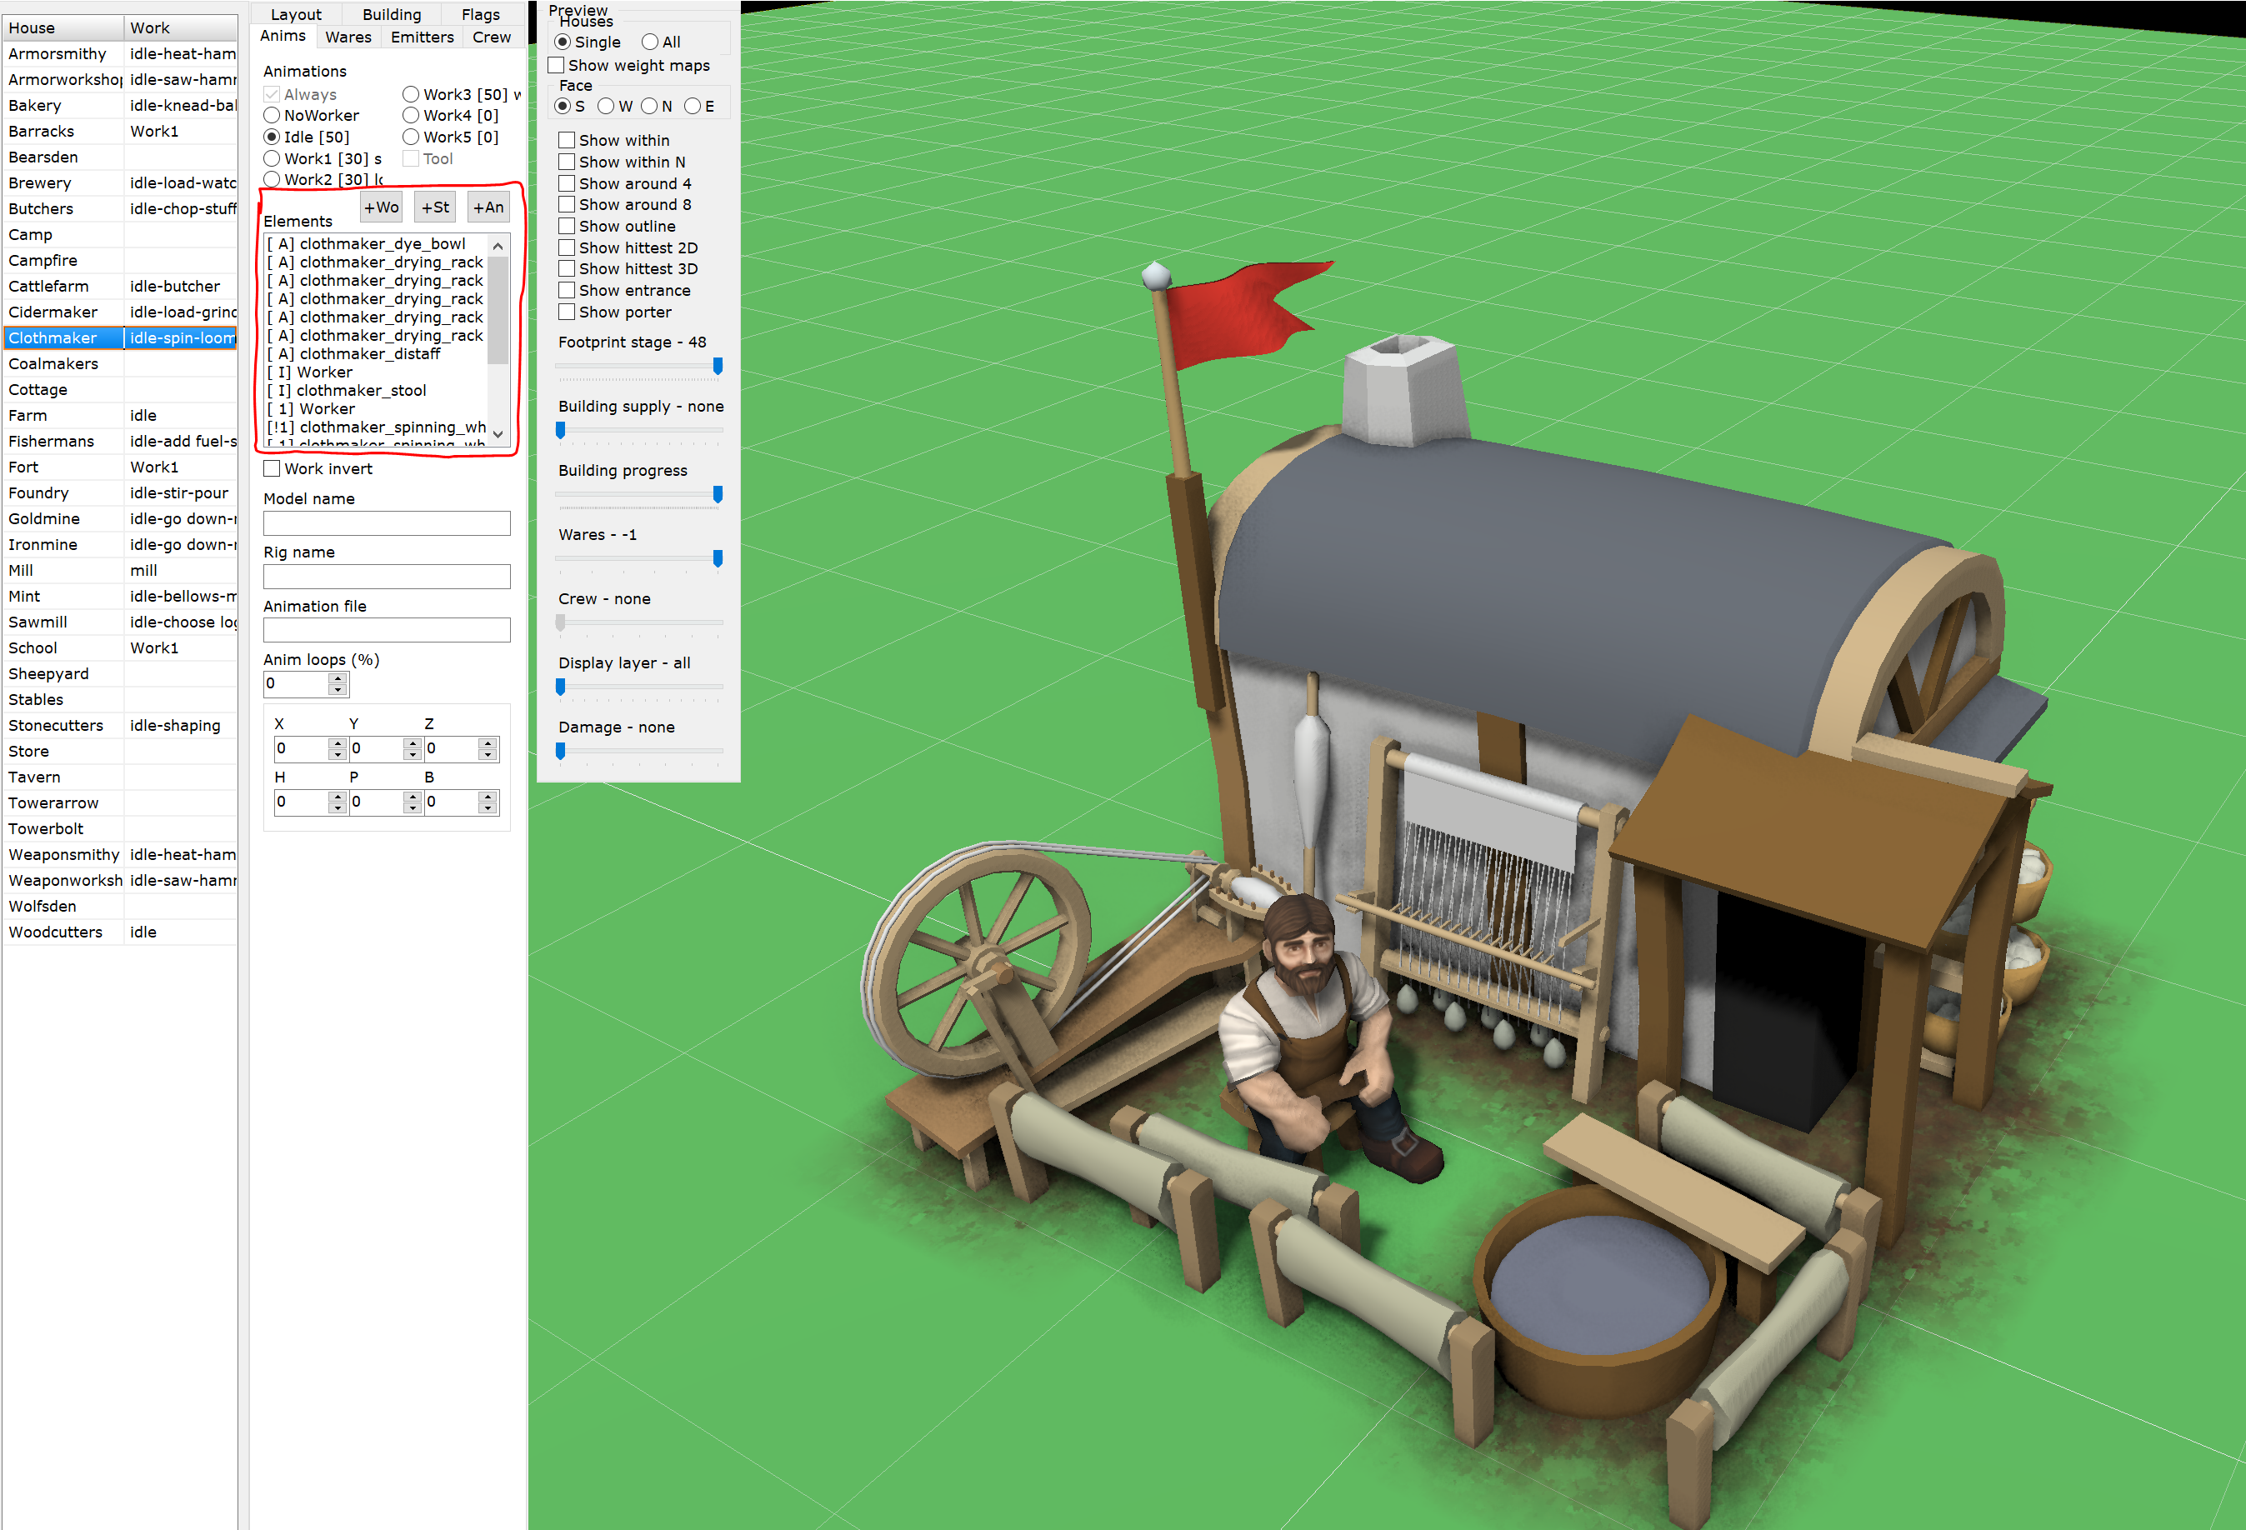Select the Work1 [30] animation radio
2246x1530 pixels.
coord(273,158)
